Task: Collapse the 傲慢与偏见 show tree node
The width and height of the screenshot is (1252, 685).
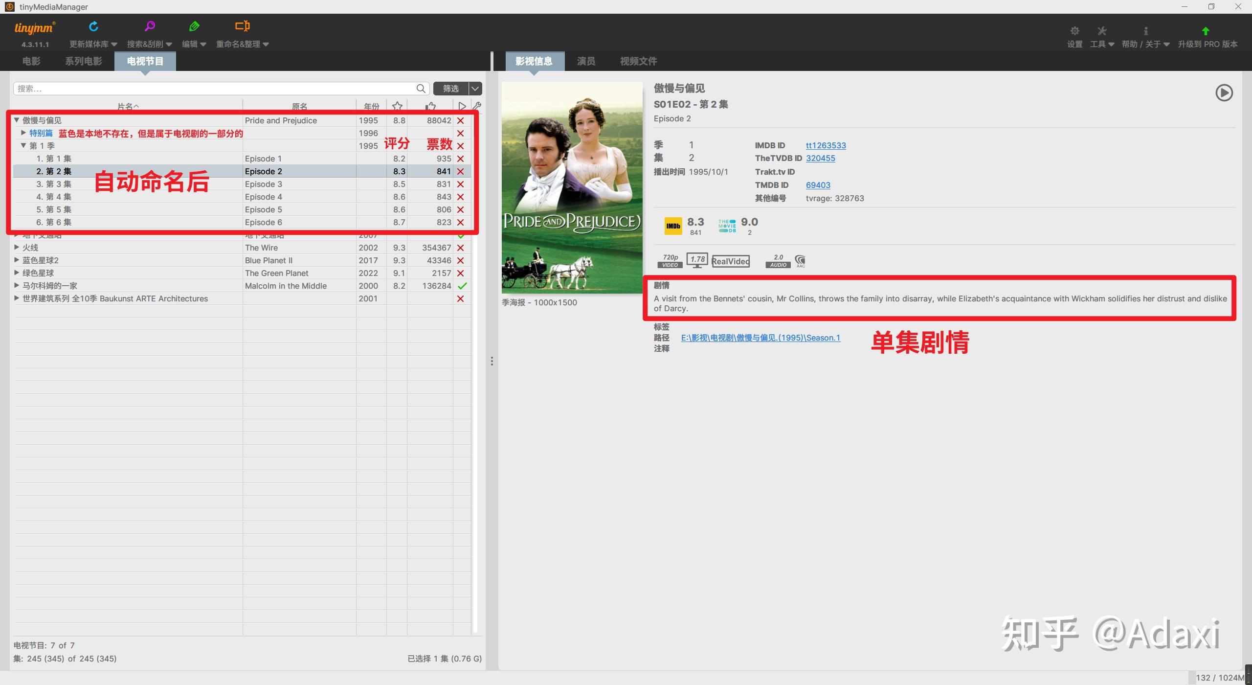Action: click(x=17, y=120)
